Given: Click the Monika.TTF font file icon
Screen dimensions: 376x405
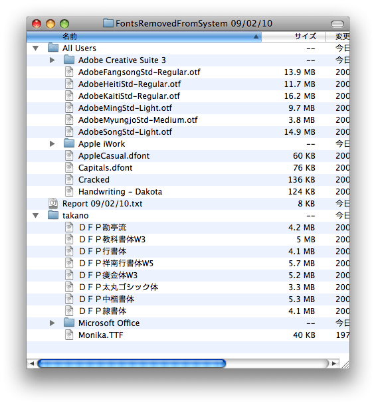Looking at the screenshot, I should coord(69,335).
